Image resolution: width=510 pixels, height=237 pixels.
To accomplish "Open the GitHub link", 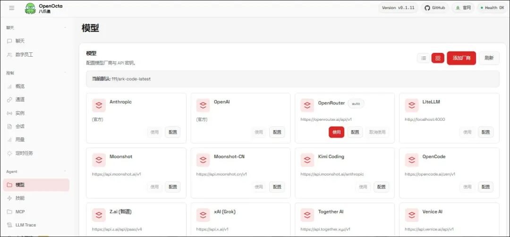I will pos(435,8).
